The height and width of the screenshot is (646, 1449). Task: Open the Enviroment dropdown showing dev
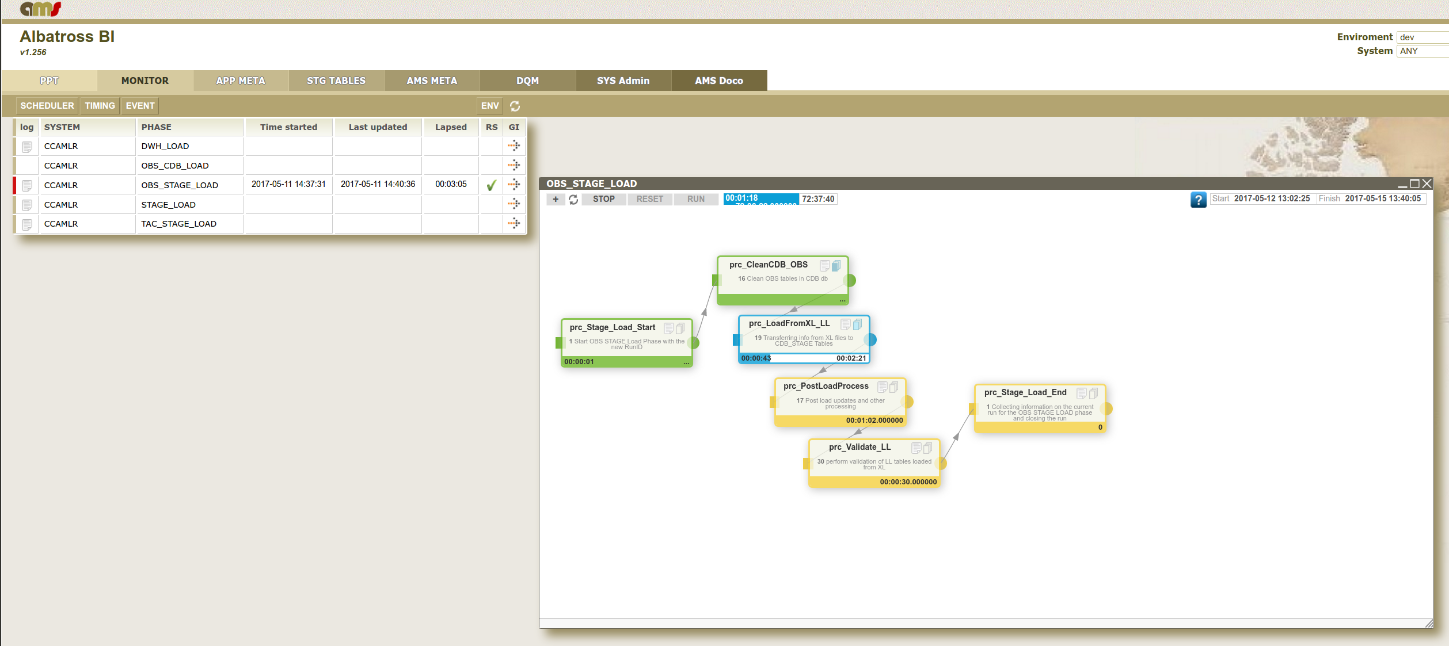pyautogui.click(x=1423, y=37)
